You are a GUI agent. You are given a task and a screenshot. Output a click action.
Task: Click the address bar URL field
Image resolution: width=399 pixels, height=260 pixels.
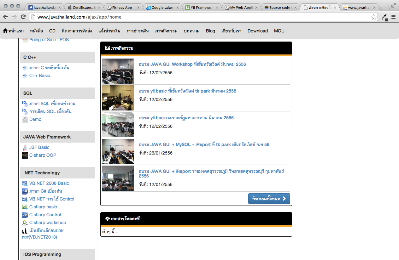click(x=203, y=17)
